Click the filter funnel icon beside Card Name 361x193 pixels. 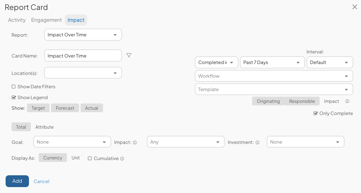click(x=129, y=55)
